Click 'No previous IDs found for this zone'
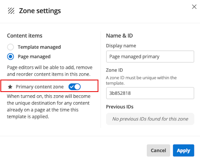This screenshot has height=164, width=200. coord(150,119)
